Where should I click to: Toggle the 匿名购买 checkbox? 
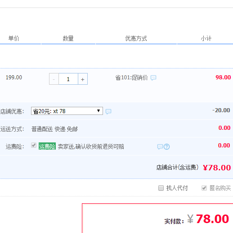(x=204, y=188)
